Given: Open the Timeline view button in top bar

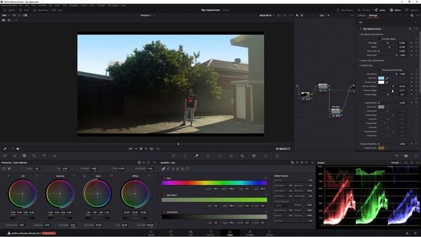Looking at the screenshot, I should coord(364,11).
